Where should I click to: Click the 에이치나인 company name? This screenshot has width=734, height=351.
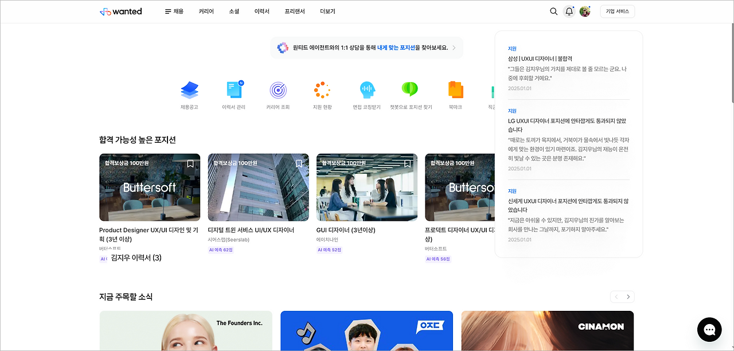(327, 240)
